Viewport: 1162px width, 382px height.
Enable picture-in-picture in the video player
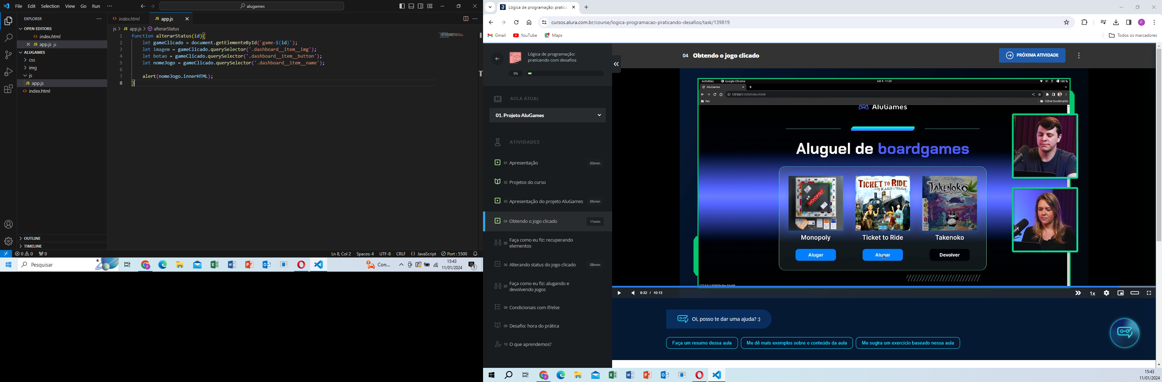[1121, 293]
